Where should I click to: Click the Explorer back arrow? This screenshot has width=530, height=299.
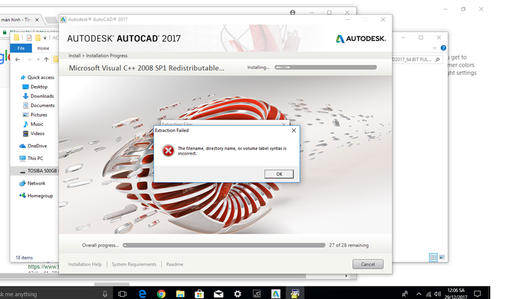[x=17, y=60]
